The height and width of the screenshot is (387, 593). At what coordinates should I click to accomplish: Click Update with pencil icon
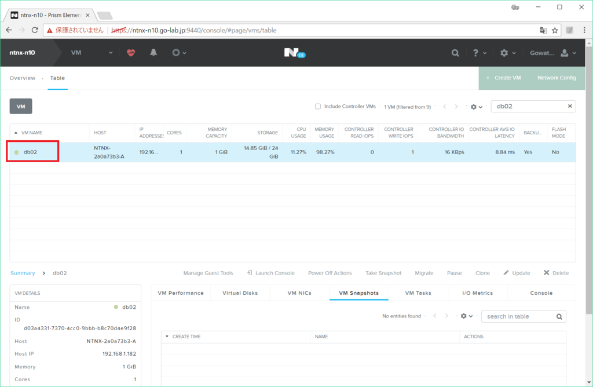pyautogui.click(x=517, y=273)
